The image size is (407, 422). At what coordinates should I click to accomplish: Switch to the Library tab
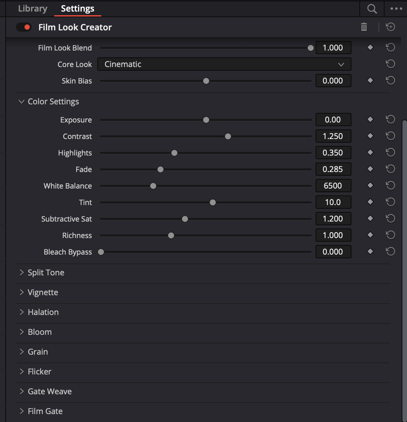[32, 9]
